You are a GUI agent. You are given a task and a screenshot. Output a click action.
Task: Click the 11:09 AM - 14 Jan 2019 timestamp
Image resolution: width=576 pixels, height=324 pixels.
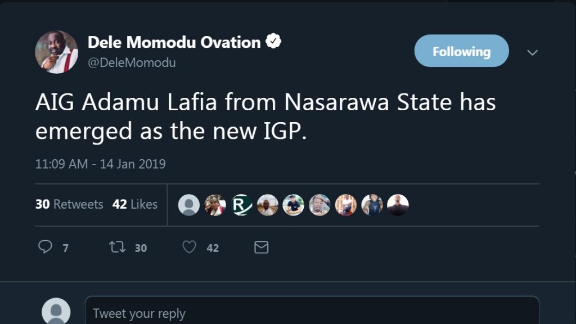point(100,164)
